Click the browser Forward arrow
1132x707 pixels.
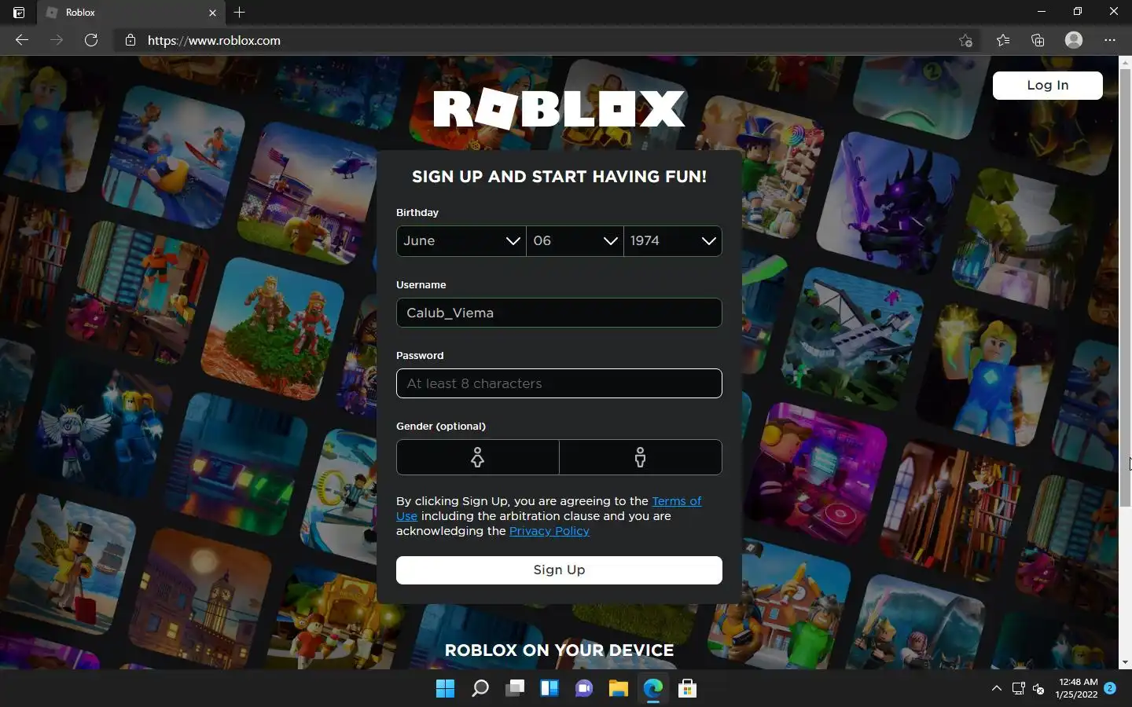point(56,40)
